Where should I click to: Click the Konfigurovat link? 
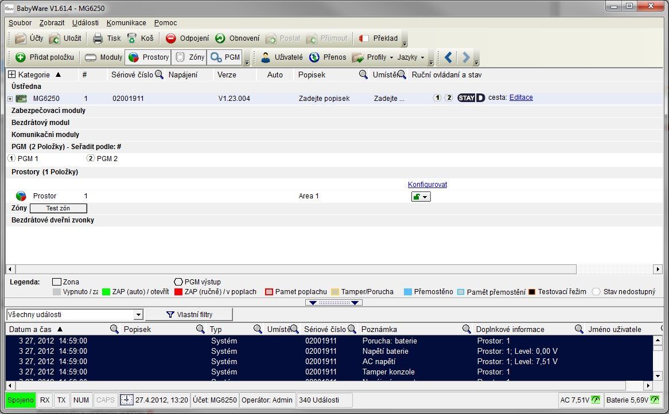(427, 185)
